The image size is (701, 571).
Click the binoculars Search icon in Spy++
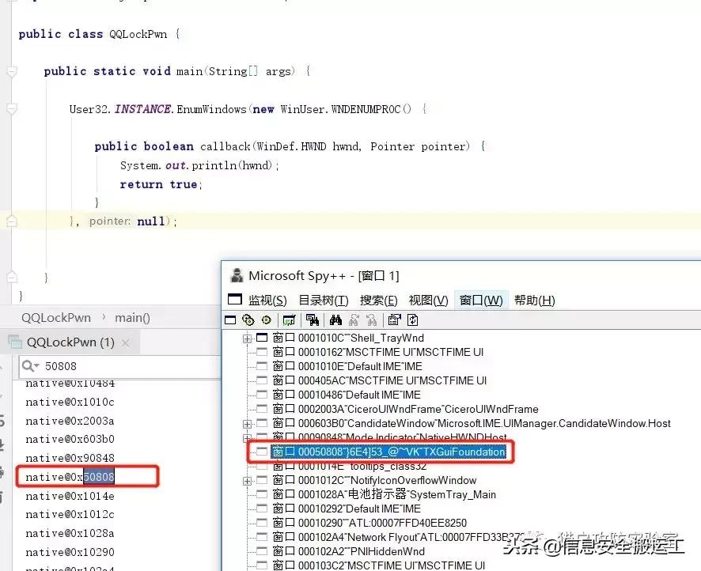click(x=335, y=320)
